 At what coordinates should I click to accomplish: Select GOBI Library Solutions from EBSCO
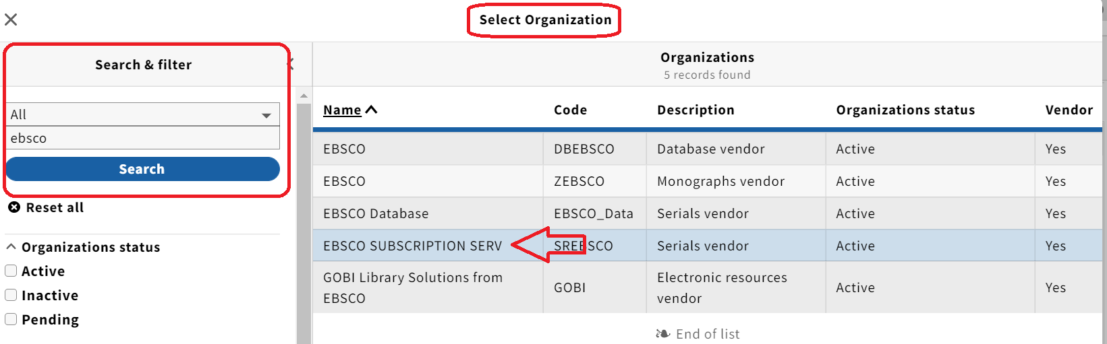(x=707, y=287)
